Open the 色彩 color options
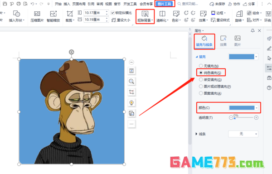 coord(176,16)
